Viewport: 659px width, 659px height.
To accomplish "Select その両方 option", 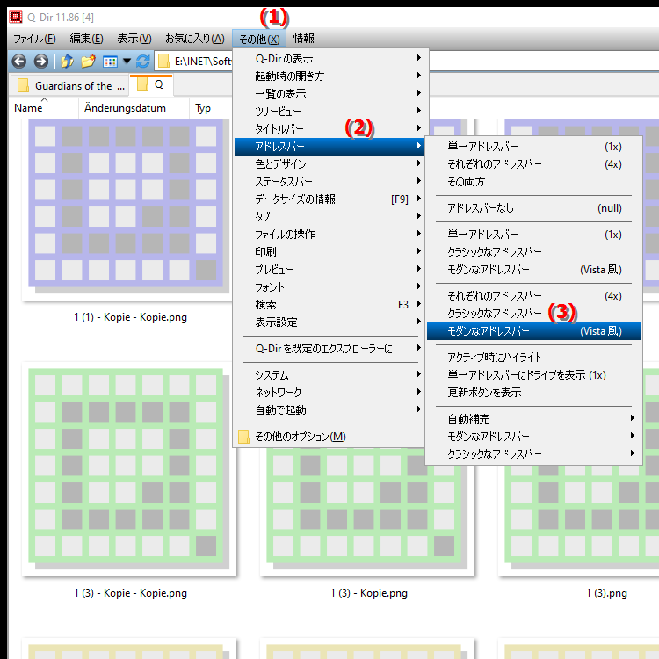I will tap(533, 182).
